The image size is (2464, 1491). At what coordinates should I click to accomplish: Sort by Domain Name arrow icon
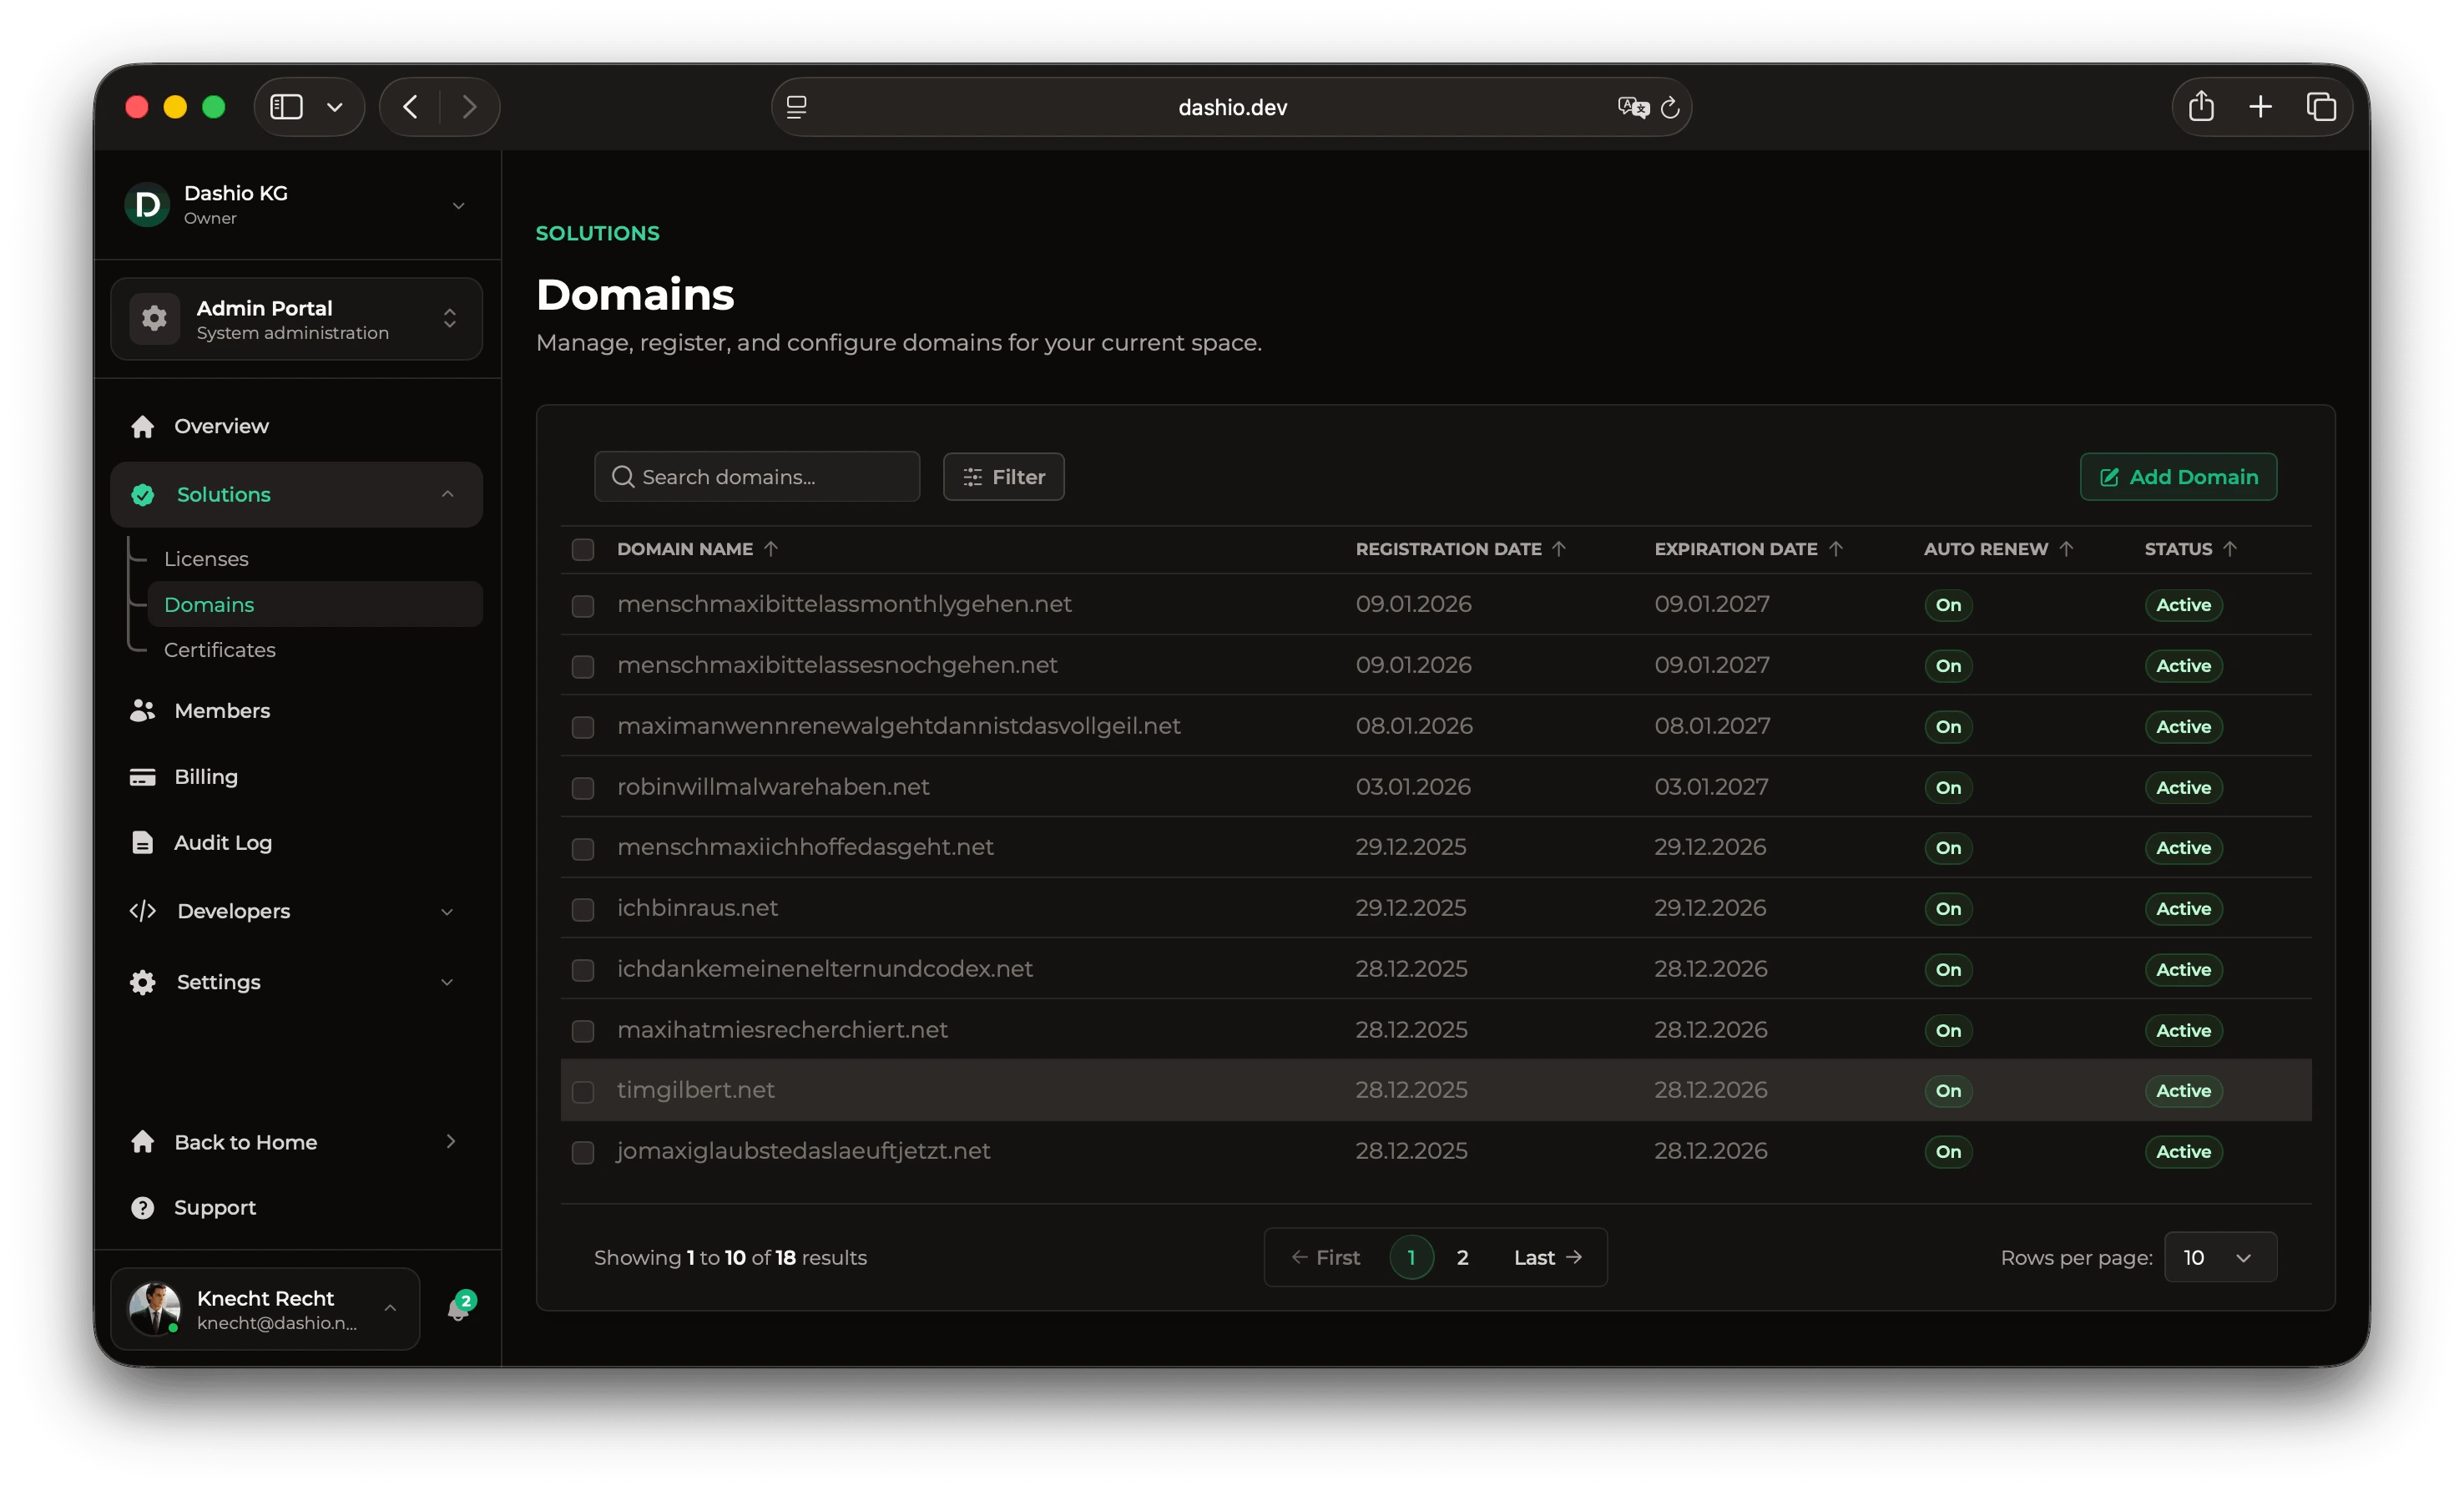(771, 549)
